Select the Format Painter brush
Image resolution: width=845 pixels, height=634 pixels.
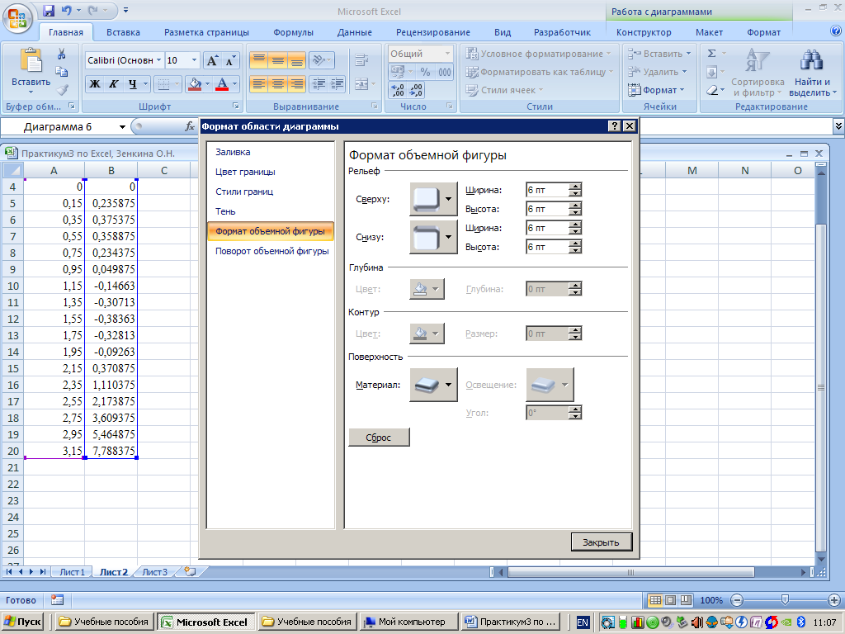coord(63,89)
